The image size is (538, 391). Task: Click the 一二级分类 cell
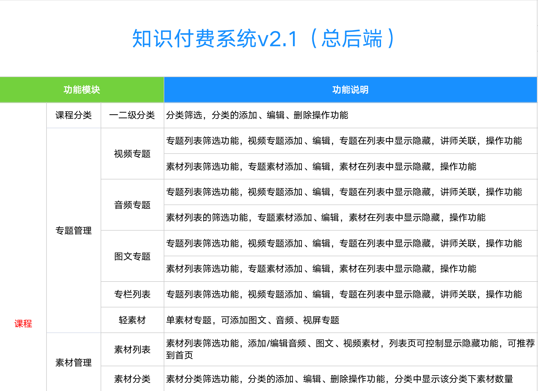click(132, 115)
